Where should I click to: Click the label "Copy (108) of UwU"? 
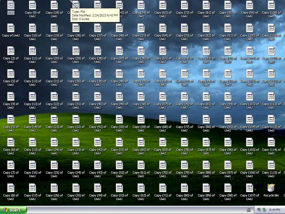271,14
